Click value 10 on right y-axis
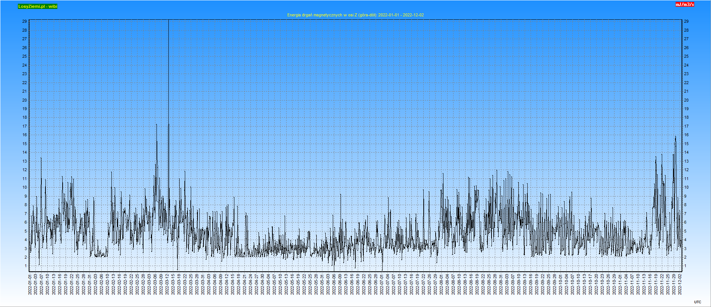The height and width of the screenshot is (307, 711). point(686,187)
